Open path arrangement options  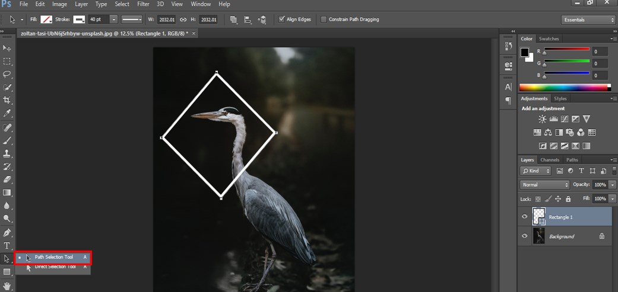[262, 20]
